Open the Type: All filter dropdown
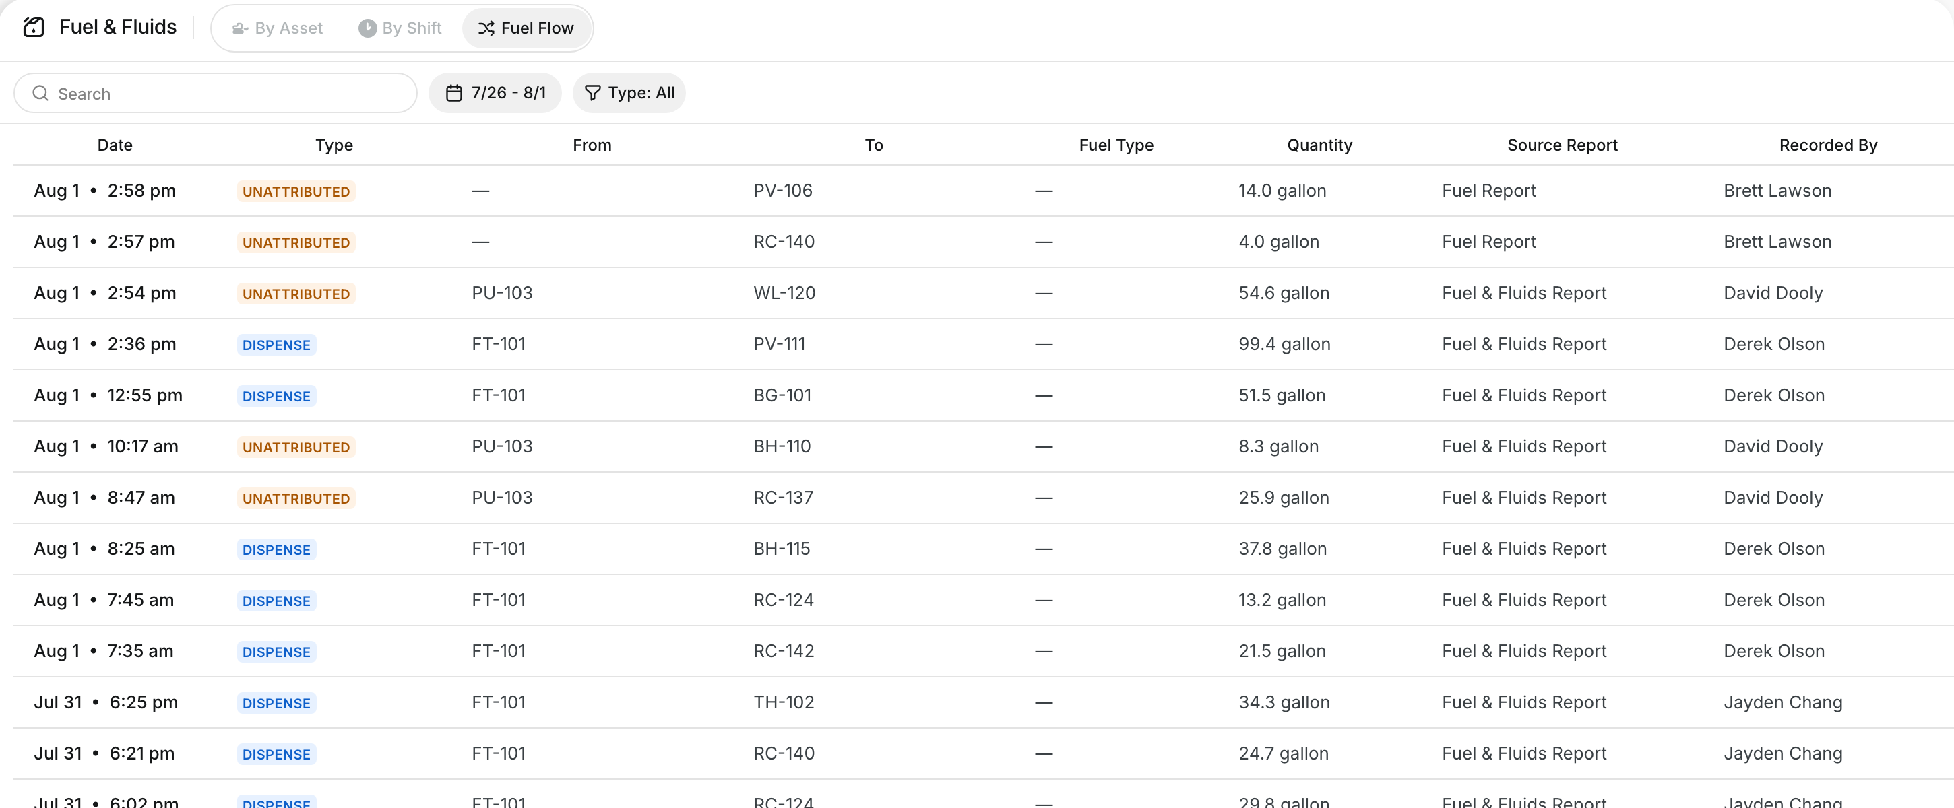 coord(629,93)
